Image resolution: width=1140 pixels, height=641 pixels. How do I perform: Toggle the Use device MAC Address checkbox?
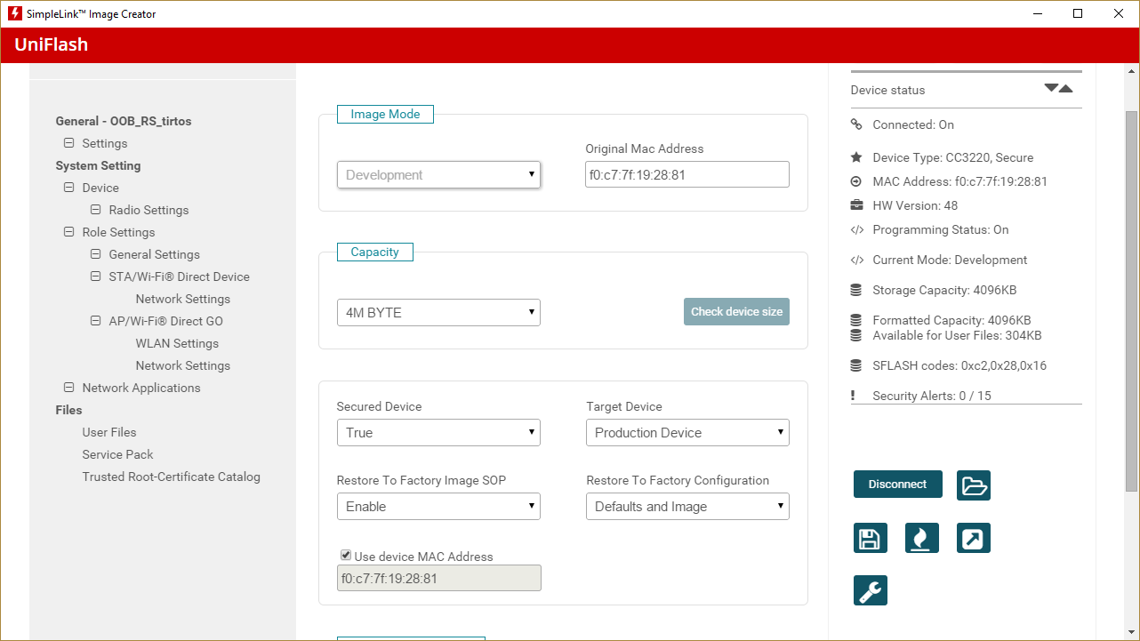click(x=346, y=556)
